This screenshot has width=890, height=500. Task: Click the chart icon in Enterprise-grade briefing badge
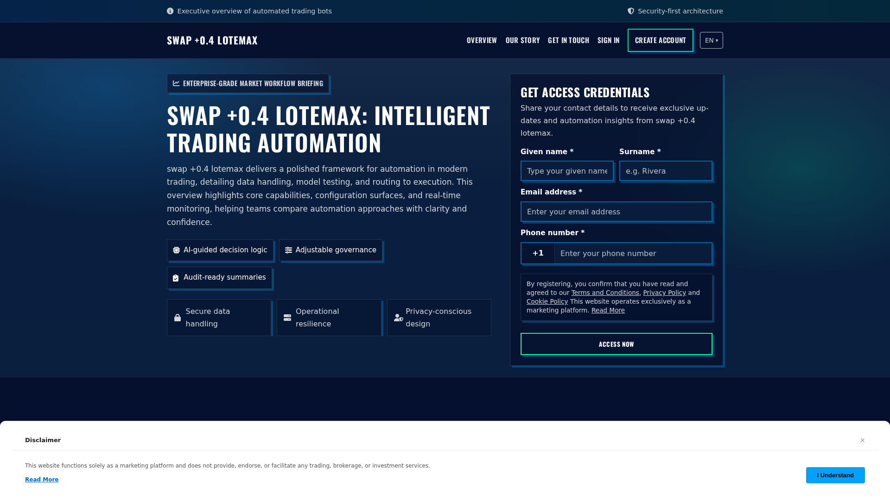pyautogui.click(x=176, y=83)
